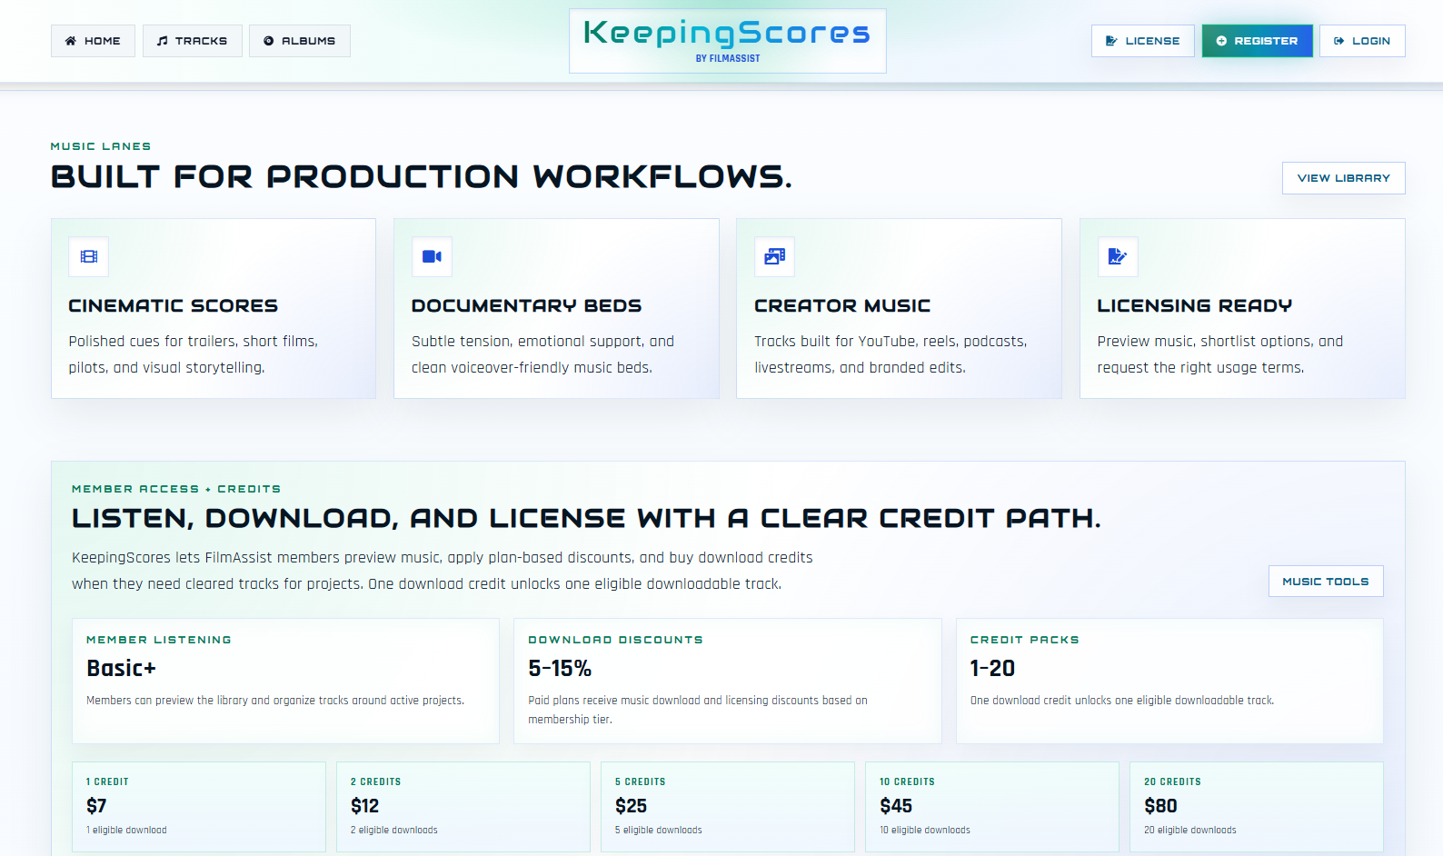
Task: Click the 'Member Access + Credits' label
Action: pos(176,489)
